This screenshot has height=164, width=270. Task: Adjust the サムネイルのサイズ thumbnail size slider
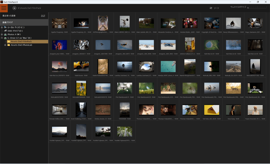248,8
